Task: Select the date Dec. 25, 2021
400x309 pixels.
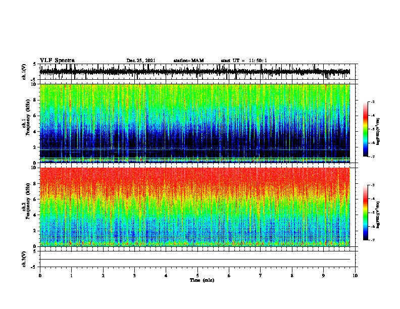Action: [141, 61]
